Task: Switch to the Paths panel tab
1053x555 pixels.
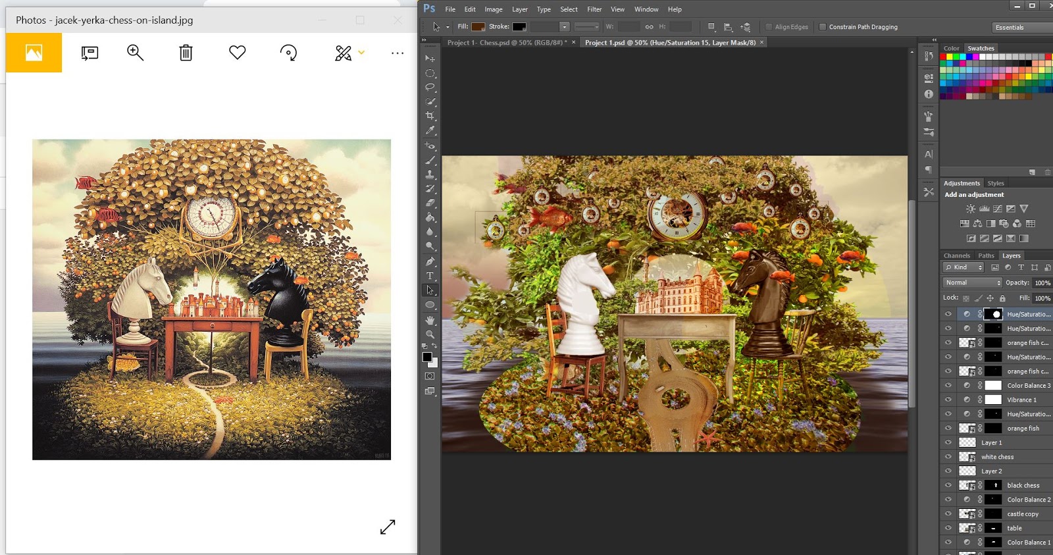Action: [x=986, y=255]
